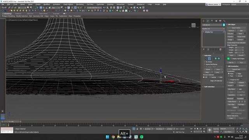Click the Insert Vertex button
Image resolution: width=249 pixels, height=140 pixels.
(x=236, y=28)
